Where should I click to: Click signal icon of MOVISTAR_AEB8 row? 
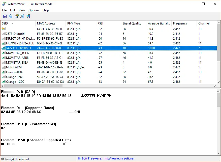tap(4, 58)
